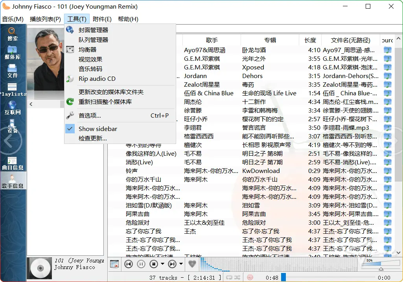403x282 pixels.
Task: Click the clear playlist icon beside playback controls
Action: (x=114, y=264)
